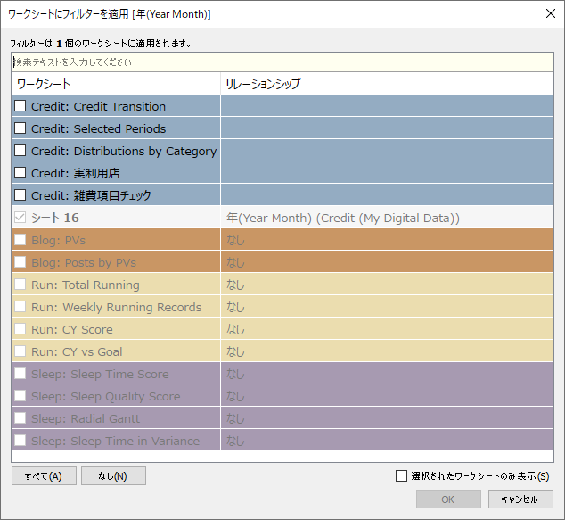Click the Sleep: Sleep Time Score label
This screenshot has height=520, width=565.
(x=100, y=375)
